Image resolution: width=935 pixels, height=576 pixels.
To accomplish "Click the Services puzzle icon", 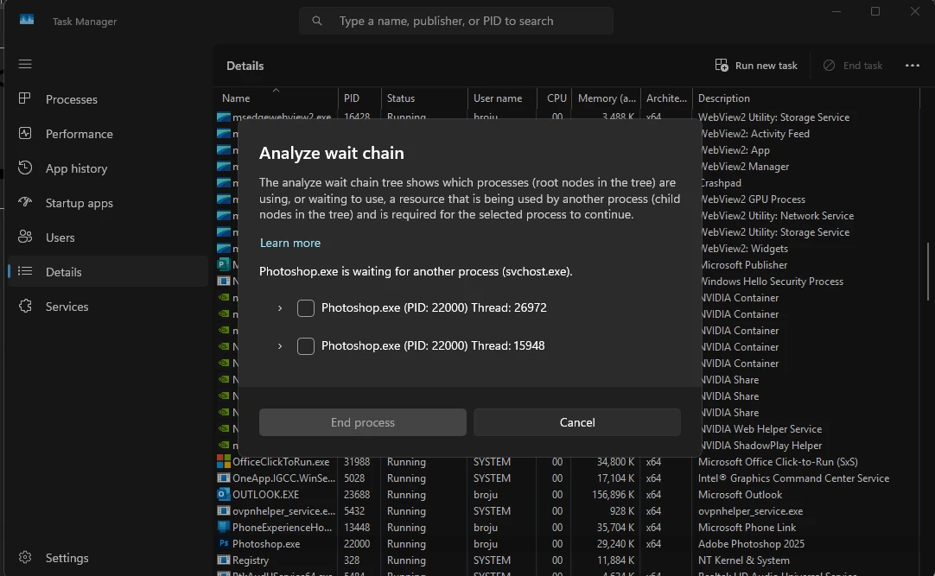I will coord(25,307).
